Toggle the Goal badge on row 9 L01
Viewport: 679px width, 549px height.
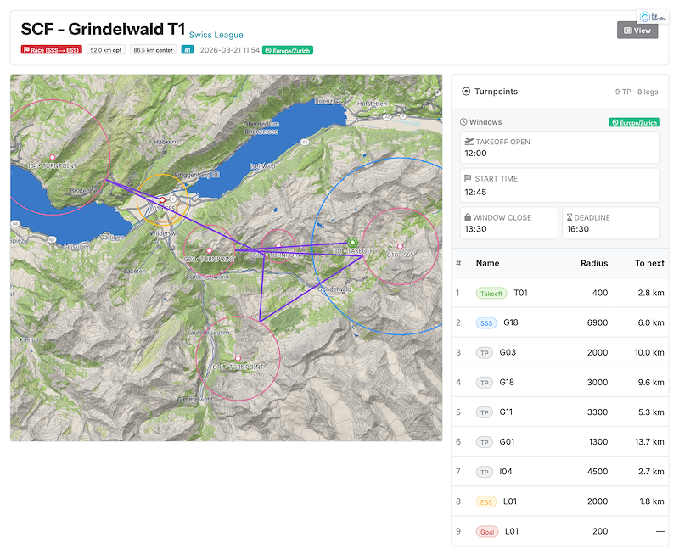pyautogui.click(x=487, y=531)
